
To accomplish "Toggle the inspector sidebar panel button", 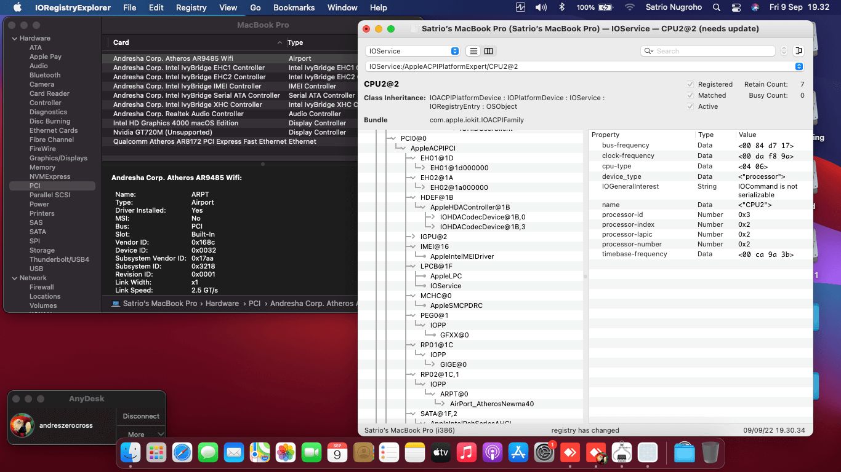I will tap(799, 51).
